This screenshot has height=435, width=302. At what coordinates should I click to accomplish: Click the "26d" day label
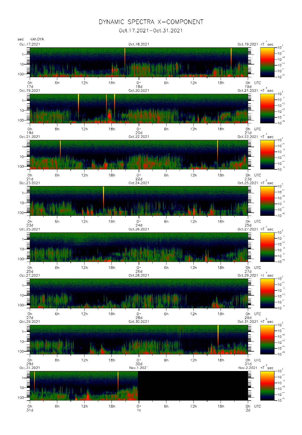click(139, 272)
